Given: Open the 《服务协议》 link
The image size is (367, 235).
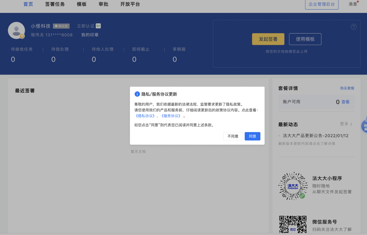Looking at the screenshot, I should tap(170, 116).
